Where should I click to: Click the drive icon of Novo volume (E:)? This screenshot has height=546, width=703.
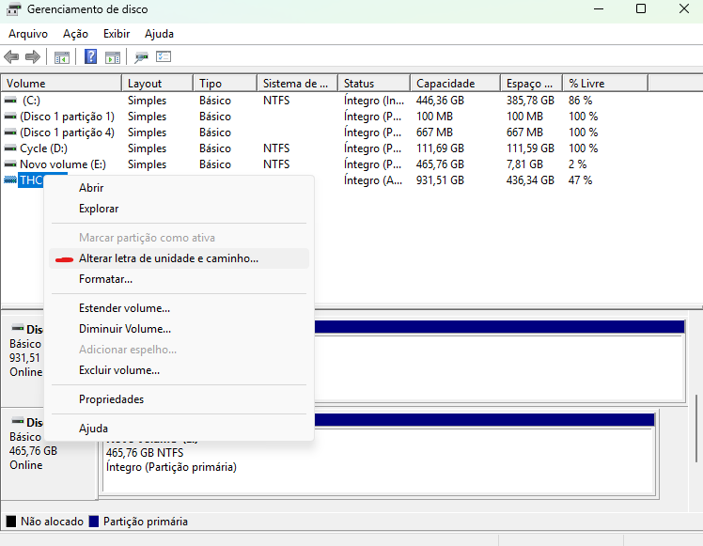click(x=10, y=164)
